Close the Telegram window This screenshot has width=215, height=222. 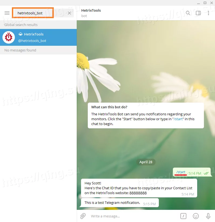(211, 3)
